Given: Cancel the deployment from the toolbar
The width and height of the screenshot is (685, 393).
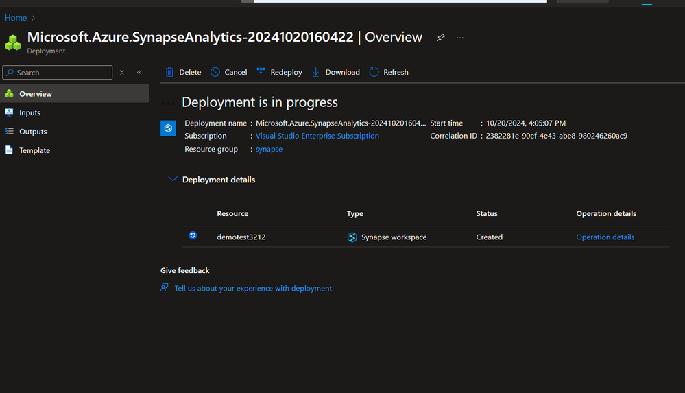Looking at the screenshot, I should coord(228,72).
